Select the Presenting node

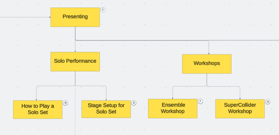point(75,17)
